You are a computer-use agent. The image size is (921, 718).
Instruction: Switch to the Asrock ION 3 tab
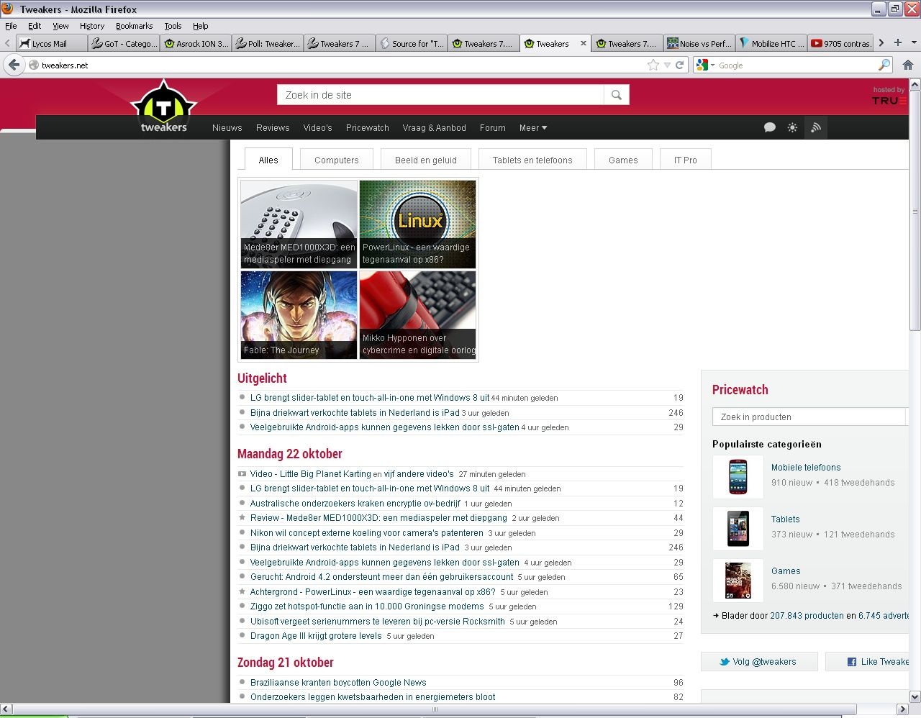pyautogui.click(x=196, y=43)
